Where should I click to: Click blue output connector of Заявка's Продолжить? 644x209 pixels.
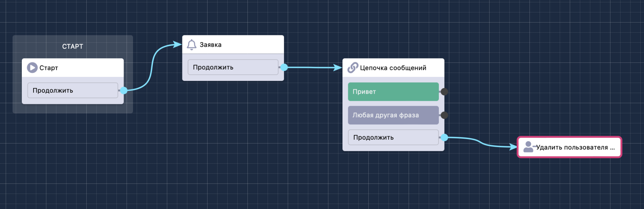(284, 67)
